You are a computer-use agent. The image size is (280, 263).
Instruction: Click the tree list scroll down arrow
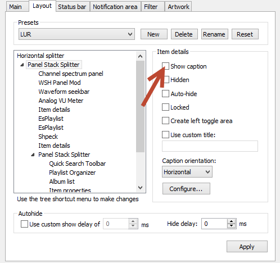pyautogui.click(x=140, y=187)
